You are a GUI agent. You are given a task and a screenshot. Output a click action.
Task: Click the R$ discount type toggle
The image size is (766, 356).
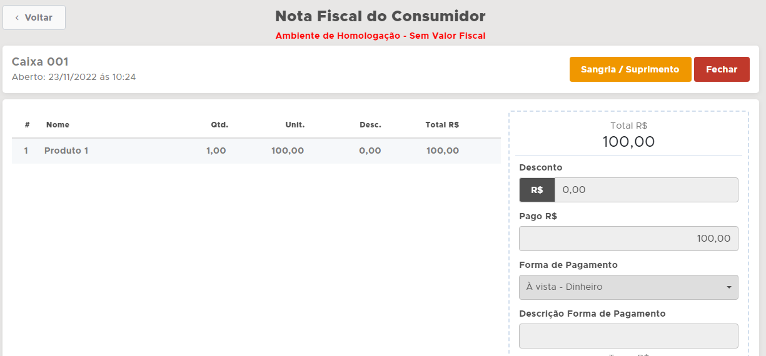(537, 190)
